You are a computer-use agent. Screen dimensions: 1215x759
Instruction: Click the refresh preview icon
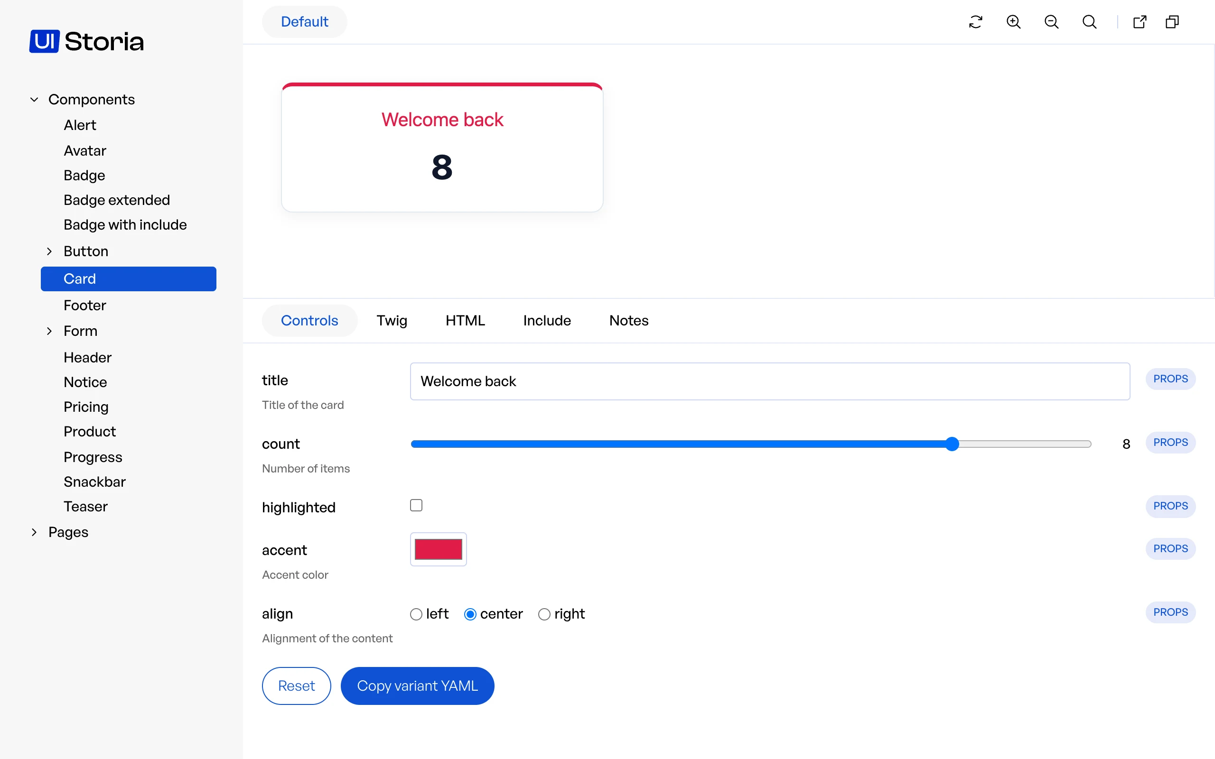[975, 22]
